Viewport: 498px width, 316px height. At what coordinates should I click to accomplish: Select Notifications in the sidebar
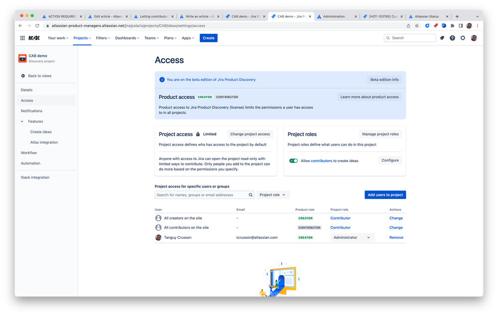(x=31, y=111)
